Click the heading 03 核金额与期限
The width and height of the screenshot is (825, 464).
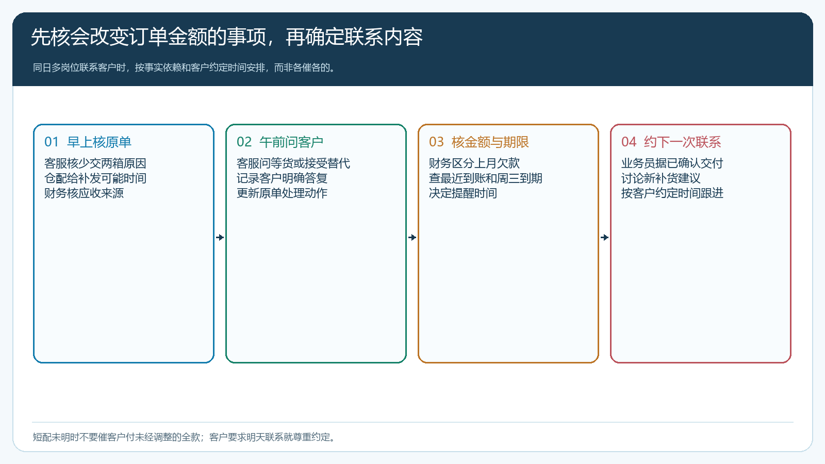(479, 142)
